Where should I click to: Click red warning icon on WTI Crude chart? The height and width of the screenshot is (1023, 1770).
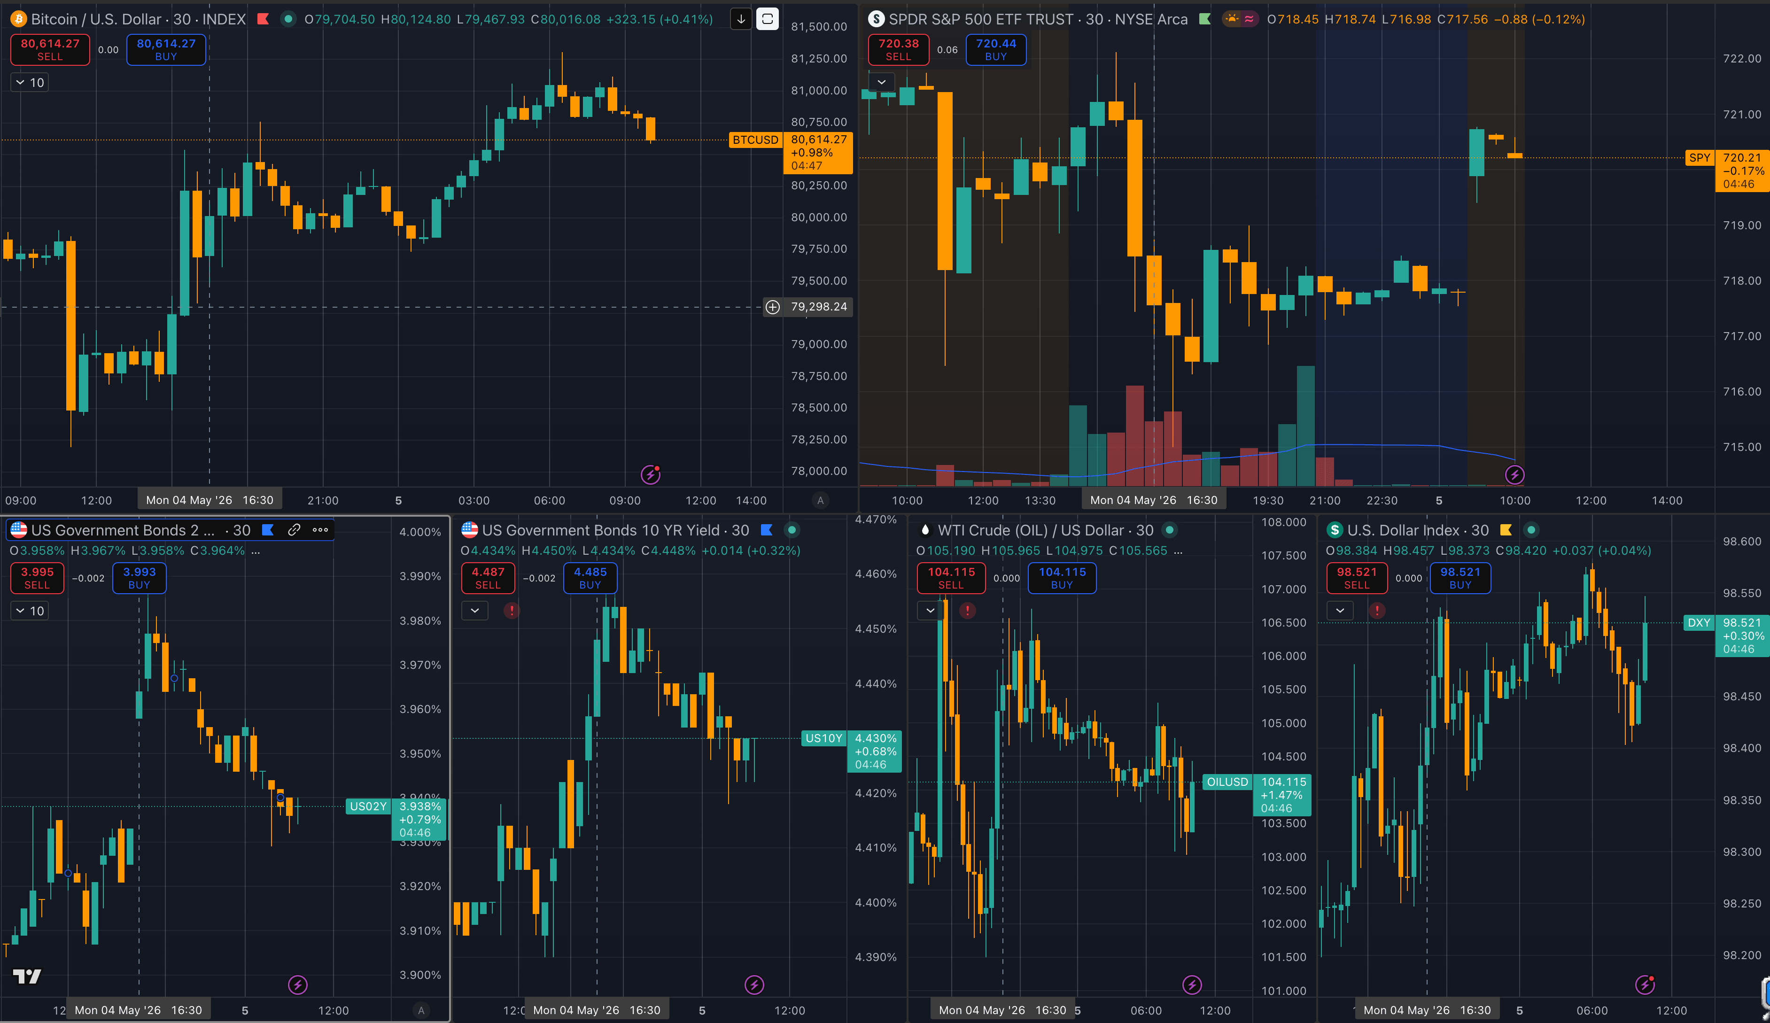[x=967, y=610]
